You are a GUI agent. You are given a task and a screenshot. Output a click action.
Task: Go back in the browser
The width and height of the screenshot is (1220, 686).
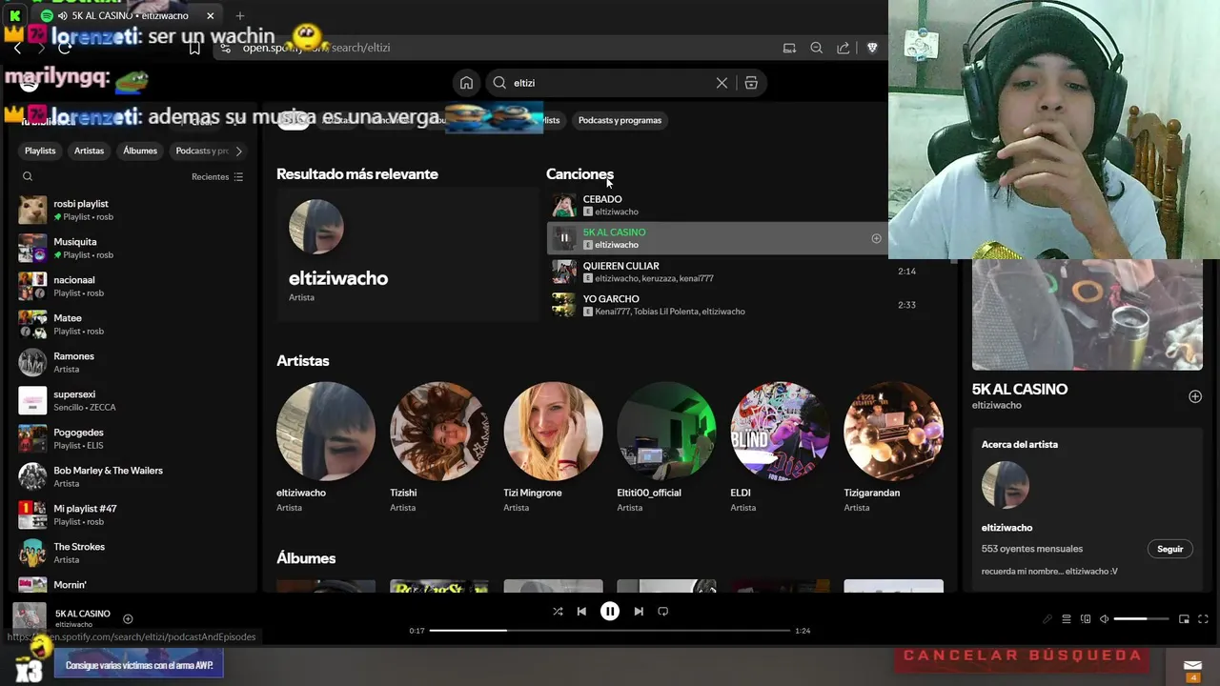pyautogui.click(x=17, y=48)
